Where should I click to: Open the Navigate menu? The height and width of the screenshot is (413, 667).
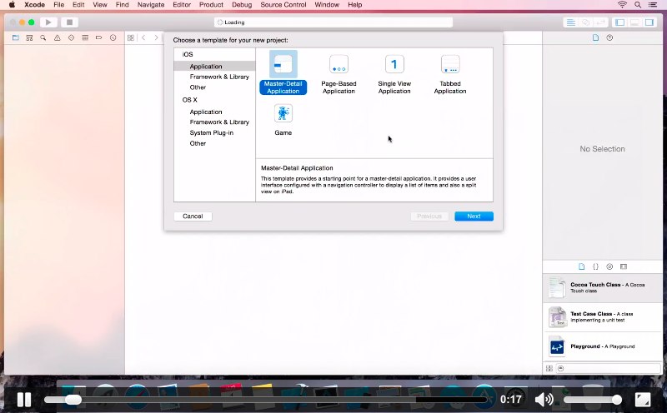pyautogui.click(x=151, y=5)
